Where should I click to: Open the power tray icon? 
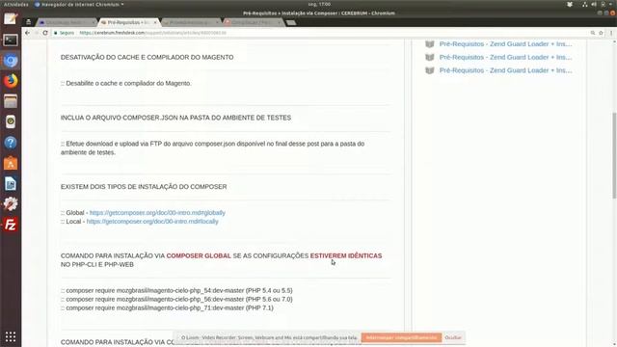click(x=603, y=4)
